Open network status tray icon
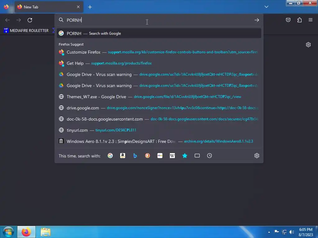 (x=284, y=232)
